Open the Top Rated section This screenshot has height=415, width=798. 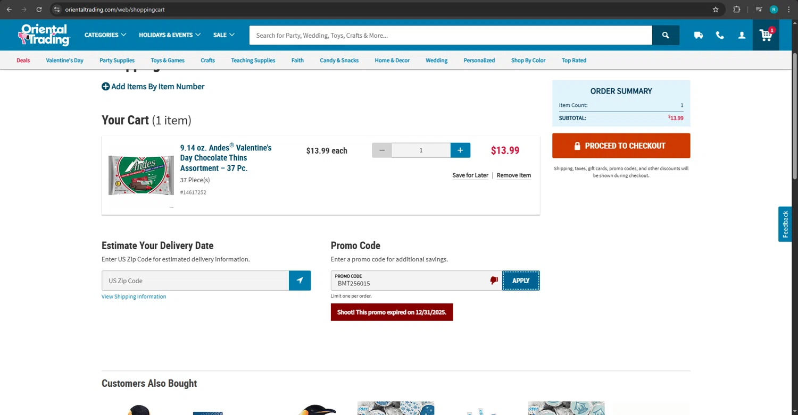pyautogui.click(x=574, y=60)
